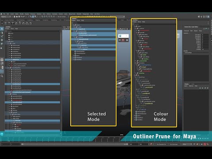Image resolution: width=212 pixels, height=159 pixels.
Task: Click the Undo arrow in status line
Action: click(x=21, y=17)
